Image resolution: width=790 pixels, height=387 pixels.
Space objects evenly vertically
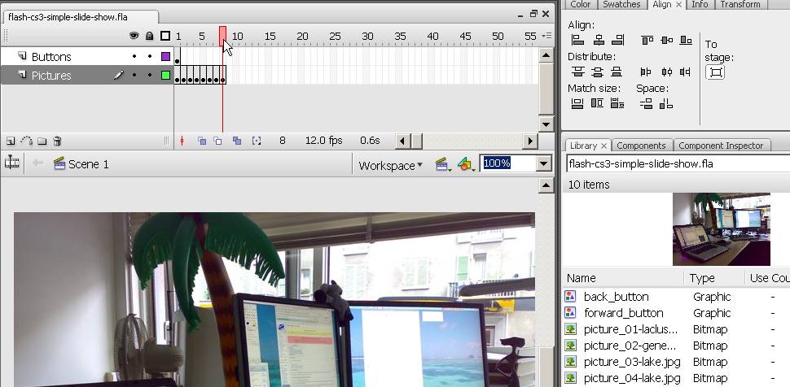click(646, 104)
